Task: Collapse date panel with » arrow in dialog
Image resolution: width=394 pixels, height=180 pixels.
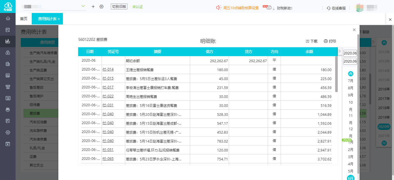Action: [339, 51]
